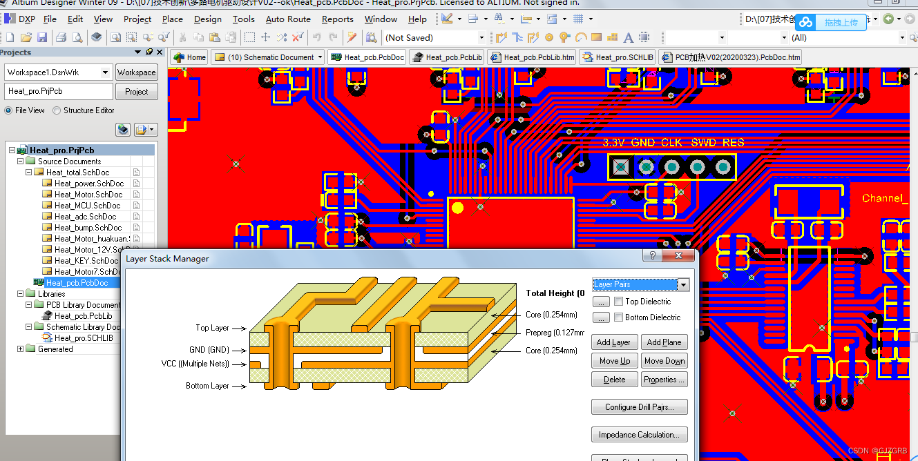Image resolution: width=918 pixels, height=461 pixels.
Task: Click the Undo icon
Action: tap(316, 38)
